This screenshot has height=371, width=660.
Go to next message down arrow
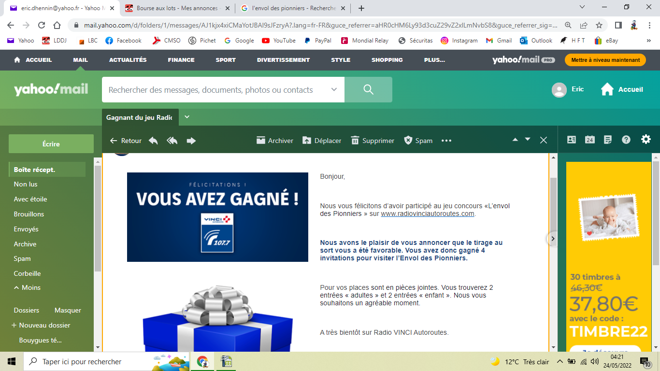coord(528,140)
